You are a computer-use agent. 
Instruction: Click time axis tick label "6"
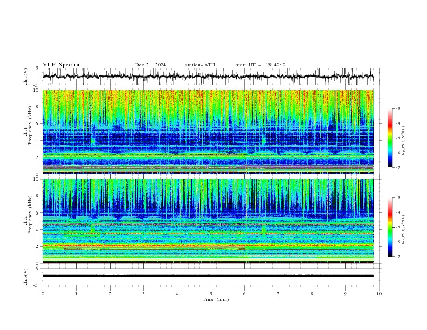(244, 294)
